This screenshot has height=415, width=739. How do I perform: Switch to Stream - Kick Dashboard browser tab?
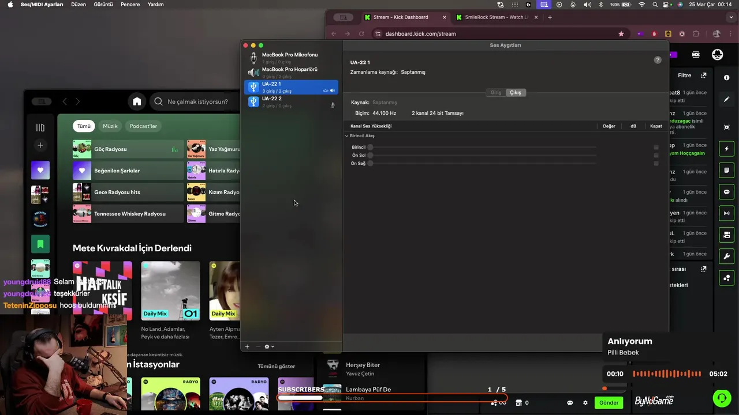401,17
